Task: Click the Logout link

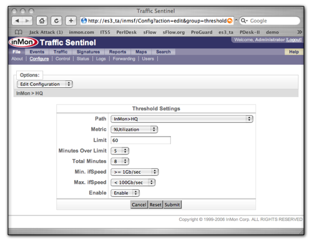Action: point(294,40)
